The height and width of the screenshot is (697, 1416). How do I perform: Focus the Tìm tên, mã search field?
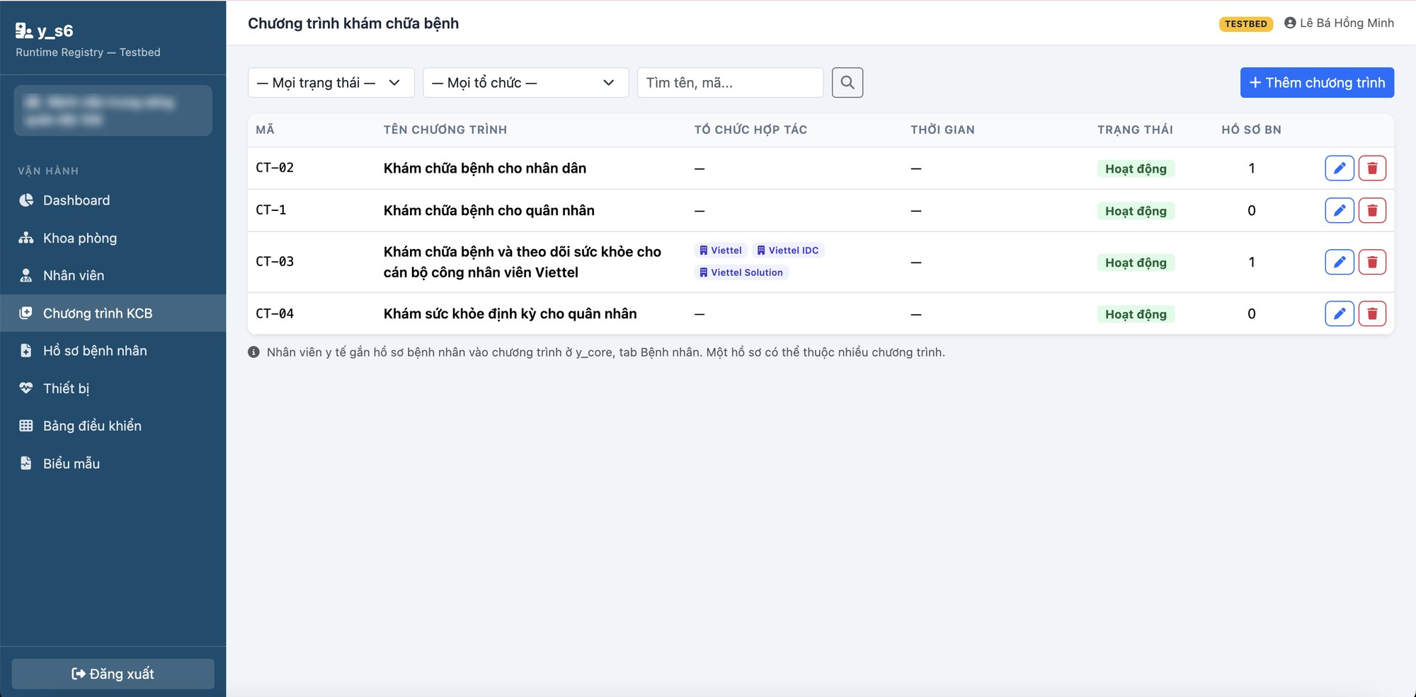coord(730,83)
